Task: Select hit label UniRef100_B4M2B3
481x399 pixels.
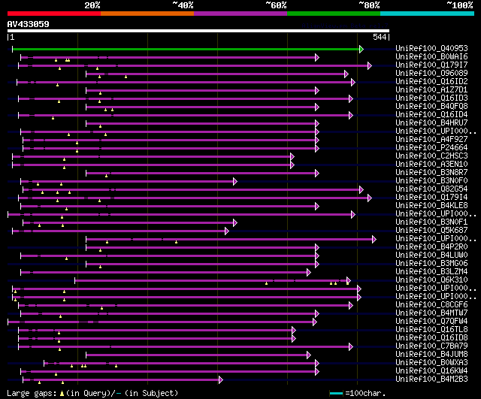Action: (x=431, y=379)
